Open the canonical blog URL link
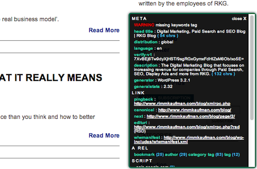 click(x=194, y=110)
